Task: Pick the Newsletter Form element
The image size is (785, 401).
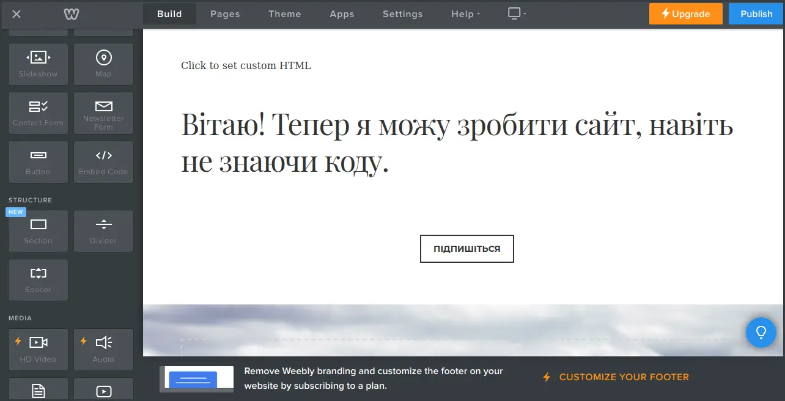Action: pos(103,113)
